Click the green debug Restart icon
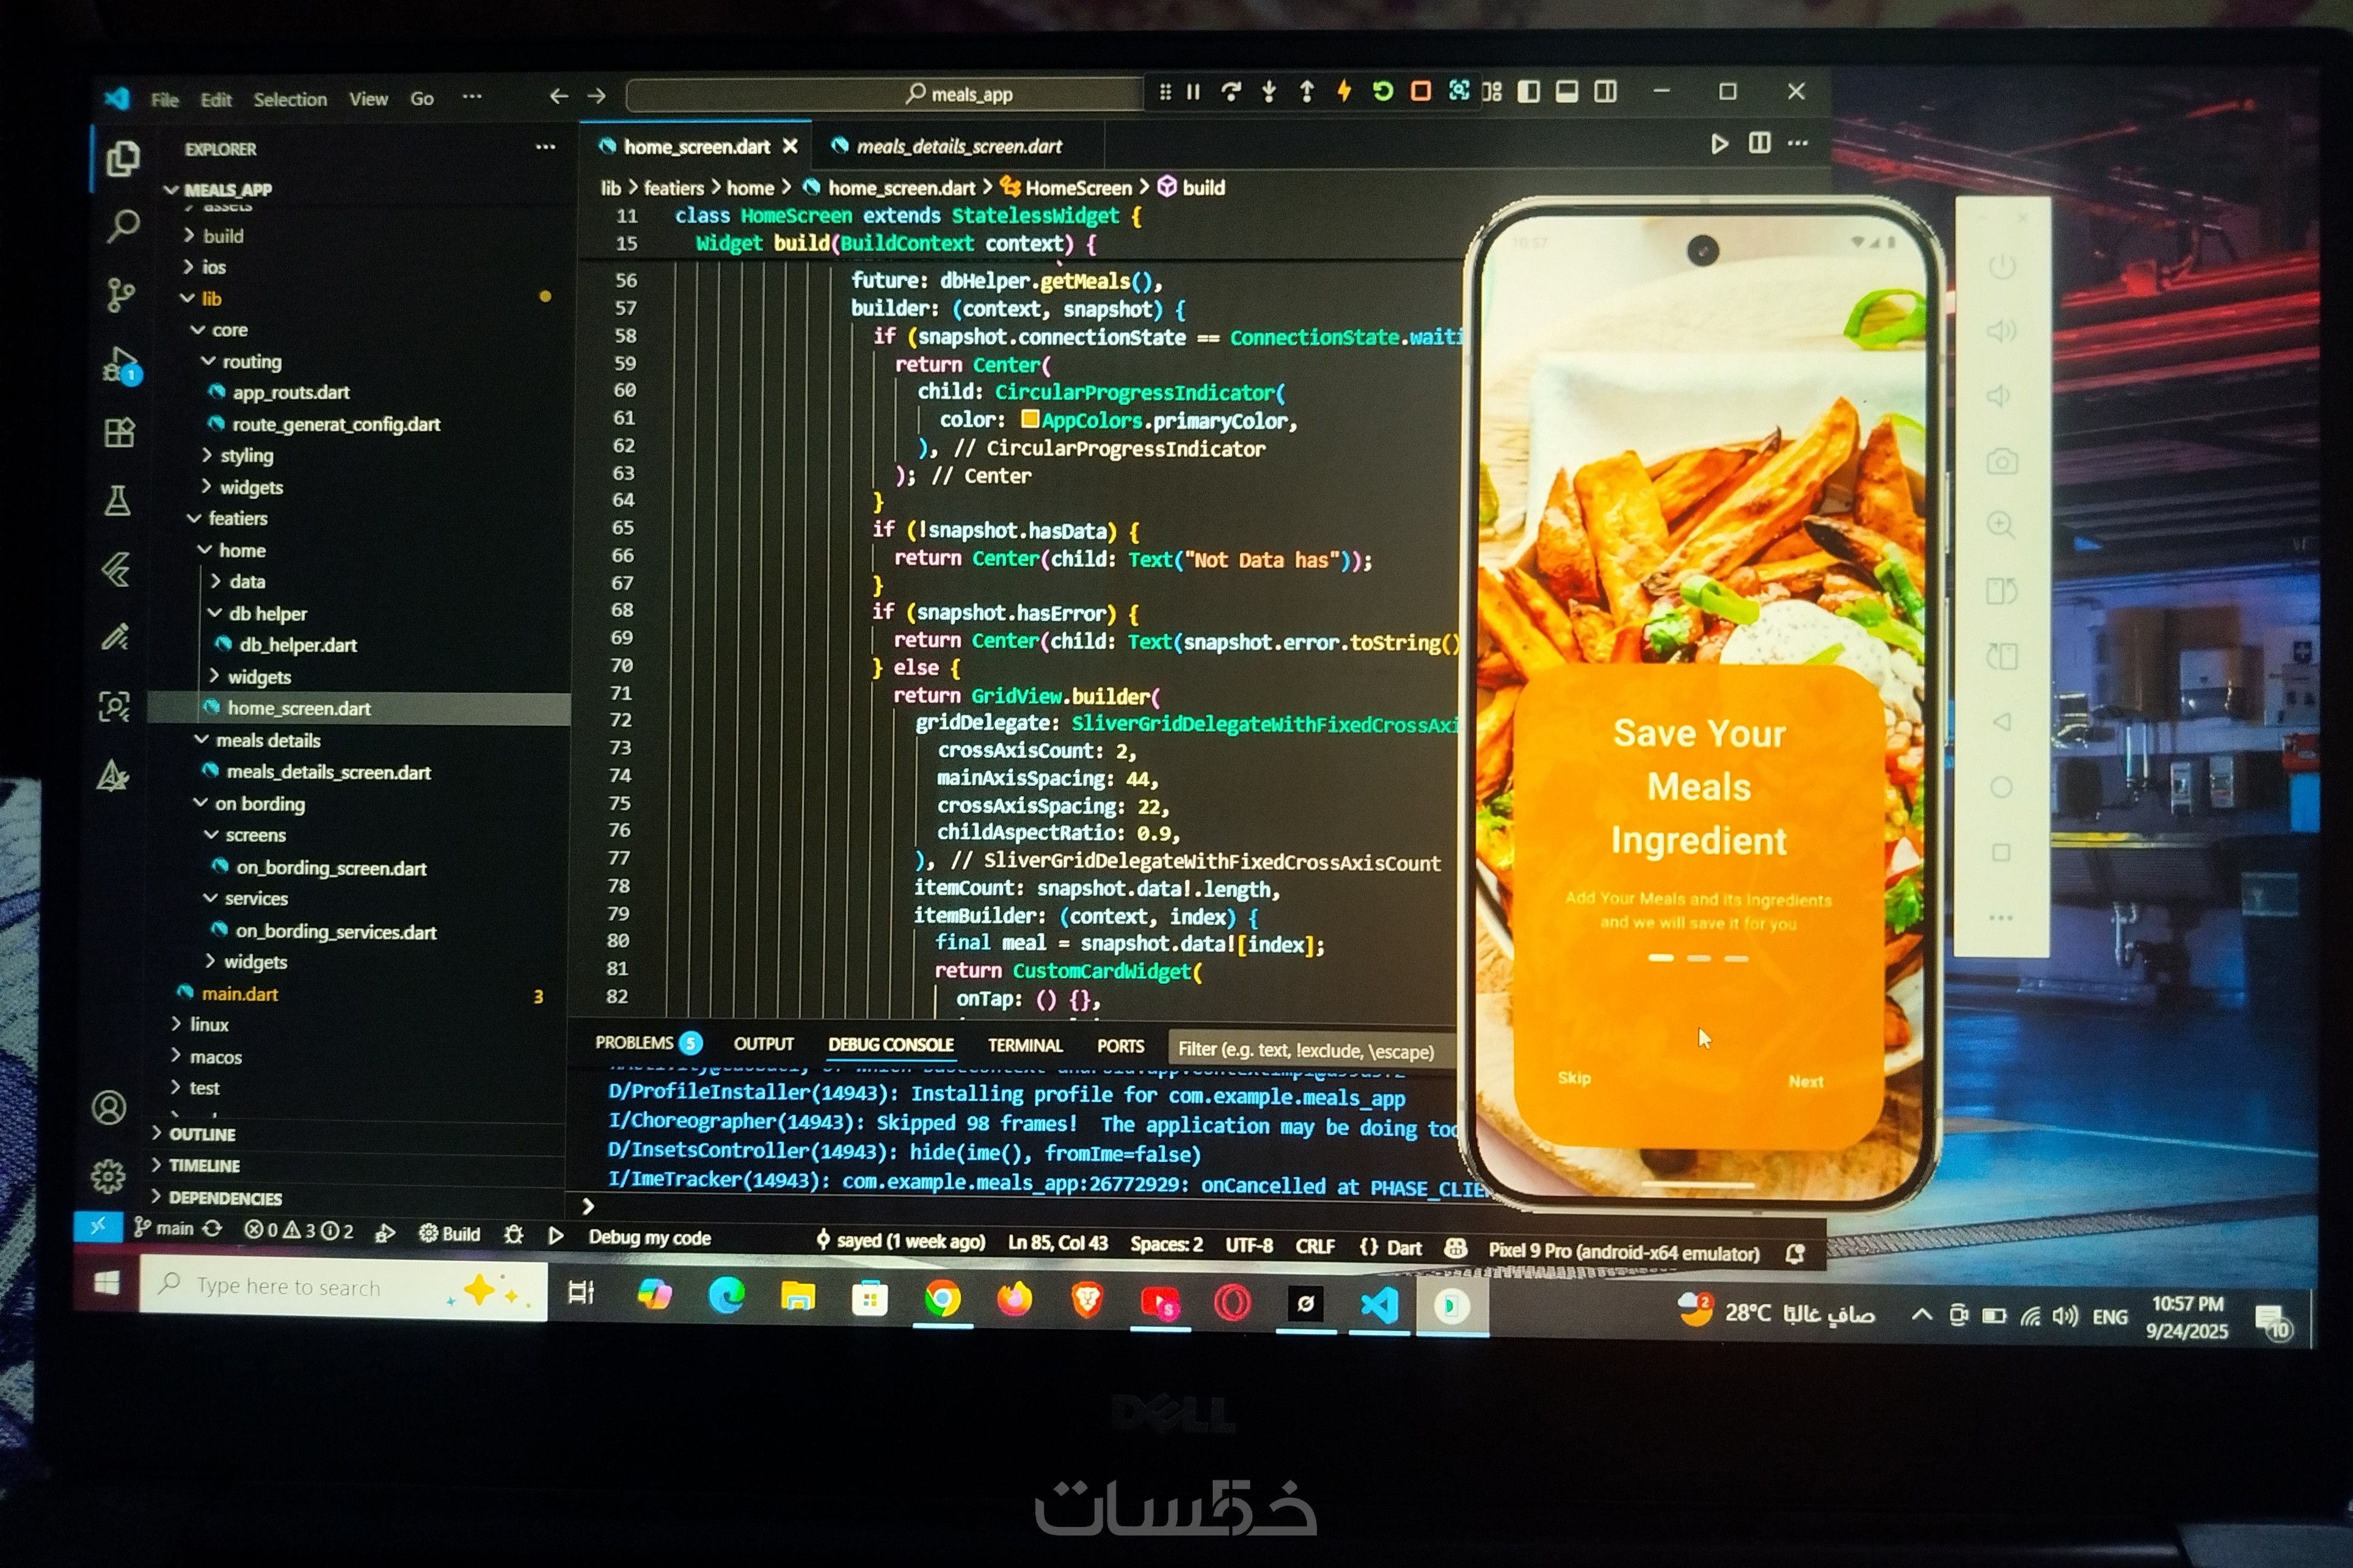The height and width of the screenshot is (1568, 2353). (x=1382, y=92)
